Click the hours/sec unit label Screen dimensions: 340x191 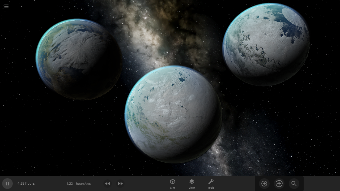tap(83, 184)
